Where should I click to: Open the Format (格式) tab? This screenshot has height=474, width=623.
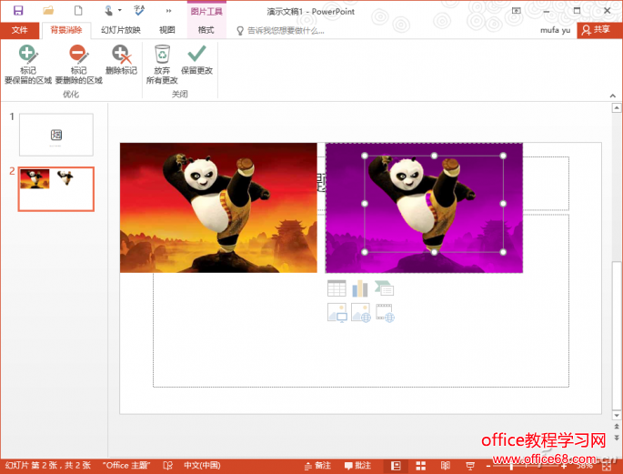pos(206,30)
